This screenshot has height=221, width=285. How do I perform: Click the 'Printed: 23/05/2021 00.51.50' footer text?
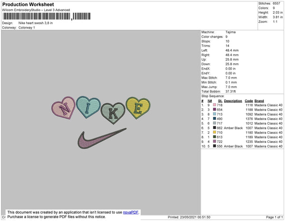(x=189, y=217)
